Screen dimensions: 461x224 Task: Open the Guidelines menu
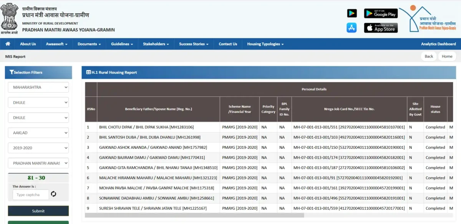[x=121, y=43]
